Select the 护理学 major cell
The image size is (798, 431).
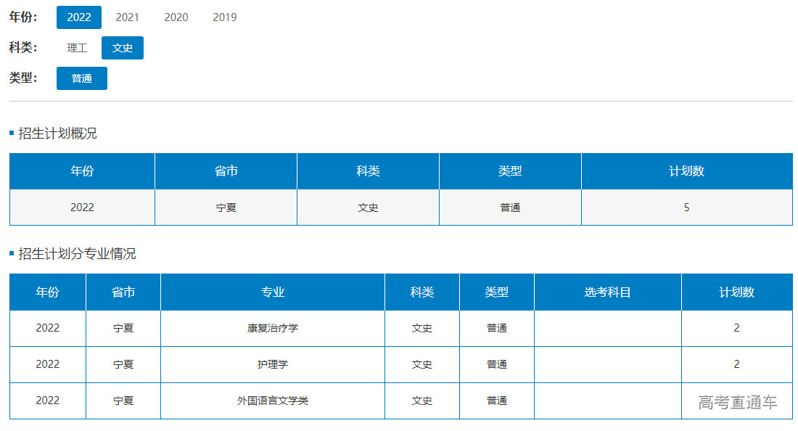273,364
